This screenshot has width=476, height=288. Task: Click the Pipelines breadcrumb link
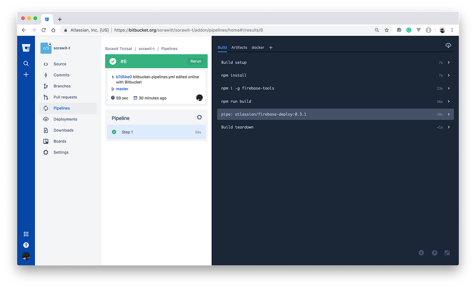(169, 49)
